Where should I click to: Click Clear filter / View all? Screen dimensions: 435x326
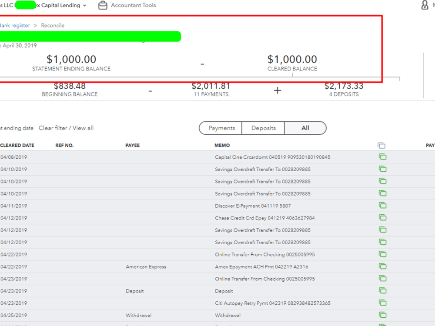[x=66, y=128]
